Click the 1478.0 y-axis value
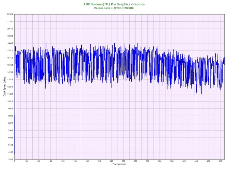The image size is (228, 170). pyautogui.click(x=10, y=72)
